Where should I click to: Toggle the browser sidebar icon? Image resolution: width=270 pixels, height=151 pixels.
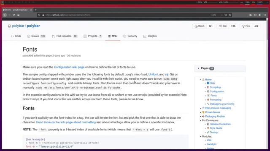255,15
